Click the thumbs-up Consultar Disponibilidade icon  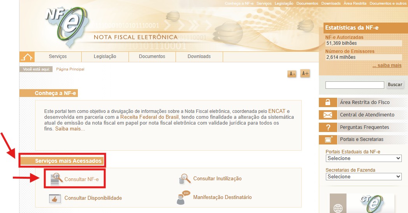point(55,199)
